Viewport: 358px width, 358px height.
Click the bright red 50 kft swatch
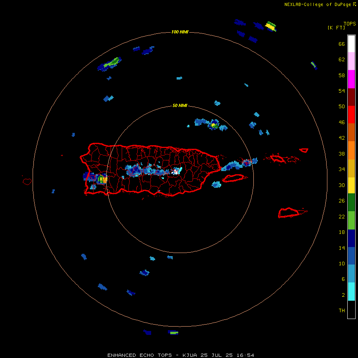(351, 115)
